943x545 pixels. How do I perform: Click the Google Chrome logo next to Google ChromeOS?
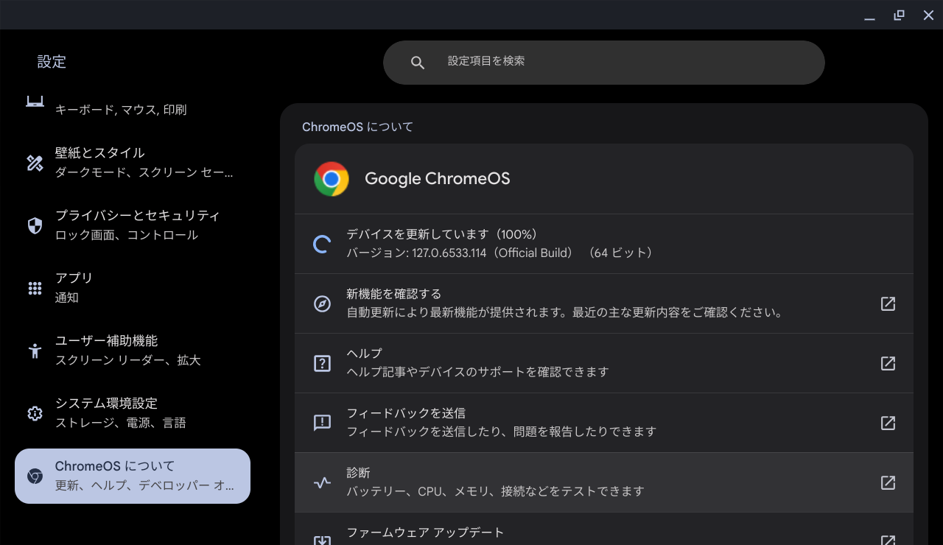pos(331,178)
